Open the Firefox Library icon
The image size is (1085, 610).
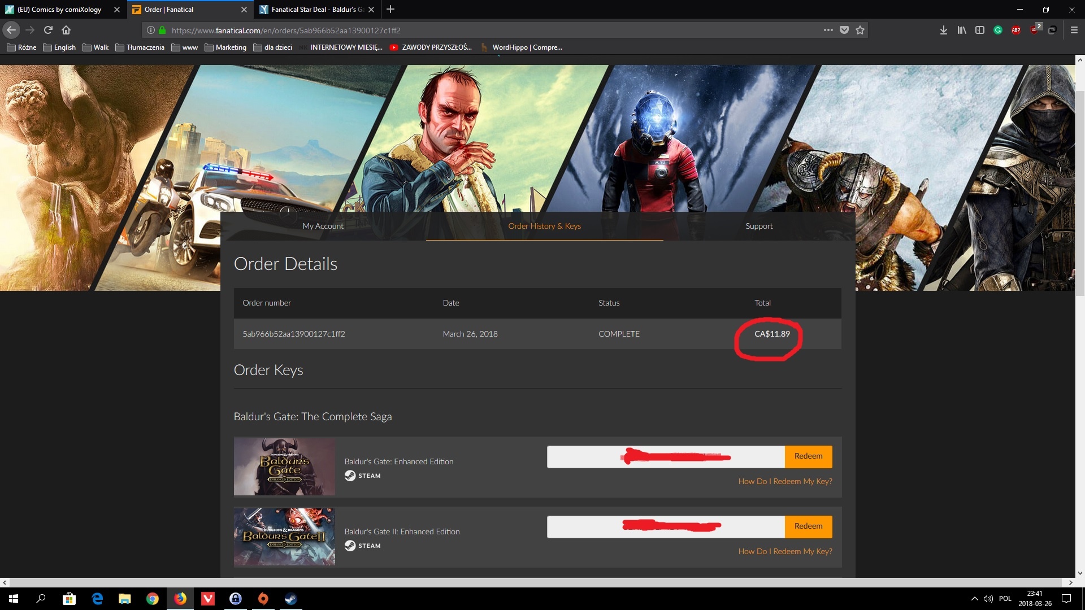click(962, 30)
